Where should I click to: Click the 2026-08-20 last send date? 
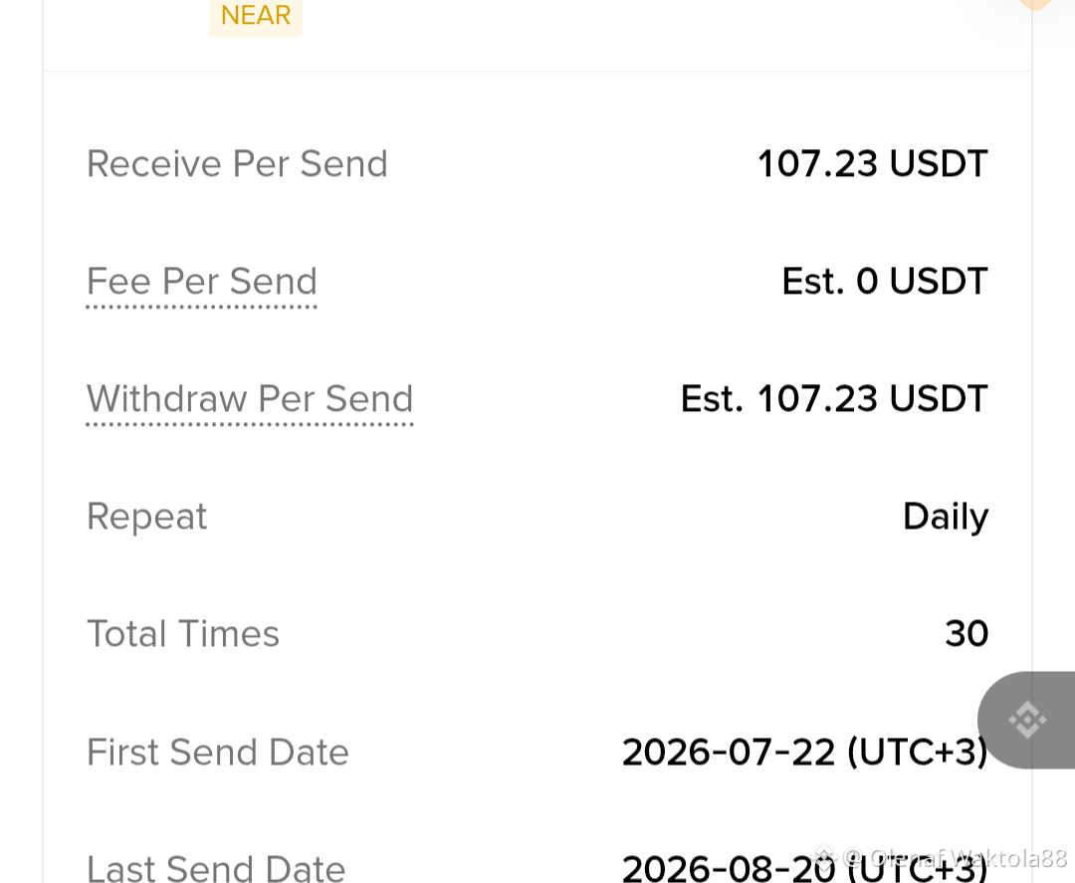803,868
